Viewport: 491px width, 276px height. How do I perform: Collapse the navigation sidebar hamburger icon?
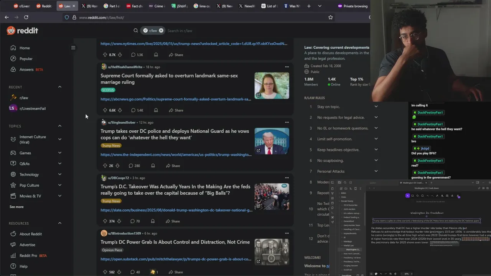pyautogui.click(x=73, y=48)
